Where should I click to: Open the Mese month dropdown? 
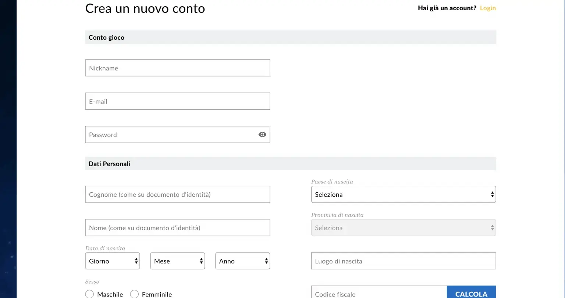point(177,261)
